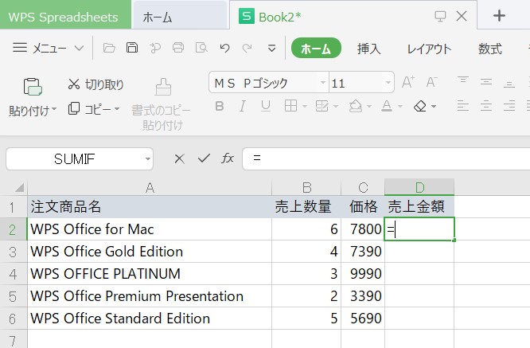The width and height of the screenshot is (530, 348).
Task: Expand the 貼り付け dropdown arrow
Action: pos(54,109)
